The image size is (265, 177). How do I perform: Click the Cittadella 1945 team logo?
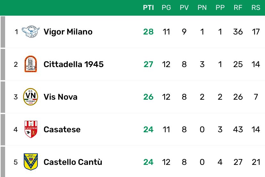click(30, 64)
